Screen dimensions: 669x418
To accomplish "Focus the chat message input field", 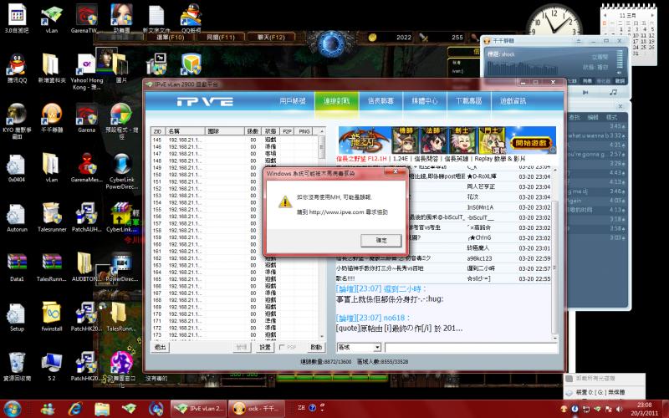I will click(471, 348).
